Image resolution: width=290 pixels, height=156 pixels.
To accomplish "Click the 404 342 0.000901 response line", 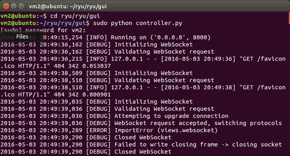I will tap(55, 94).
